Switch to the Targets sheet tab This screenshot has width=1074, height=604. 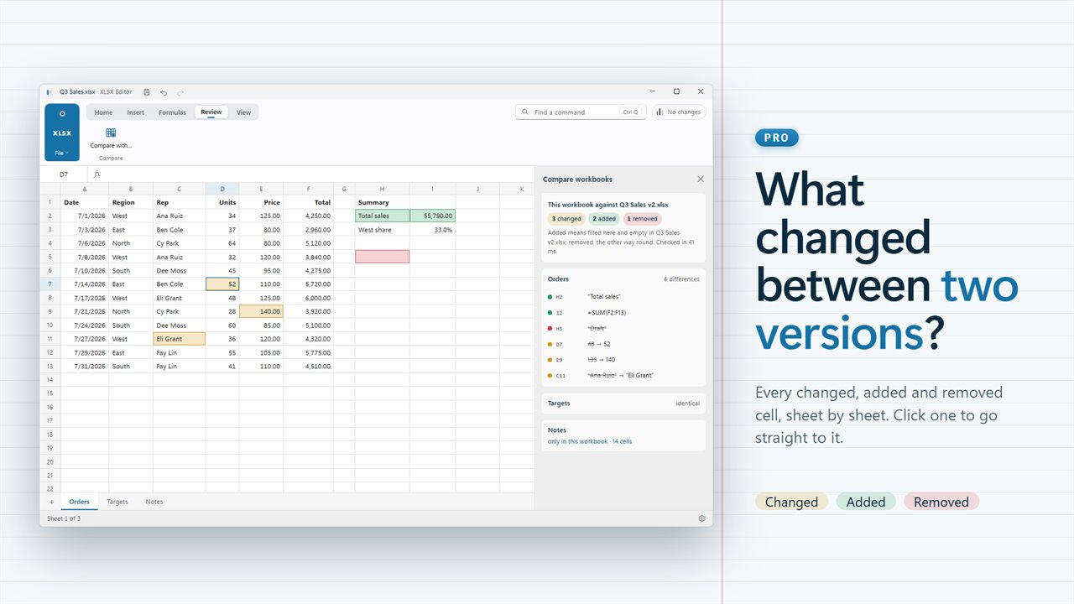117,502
